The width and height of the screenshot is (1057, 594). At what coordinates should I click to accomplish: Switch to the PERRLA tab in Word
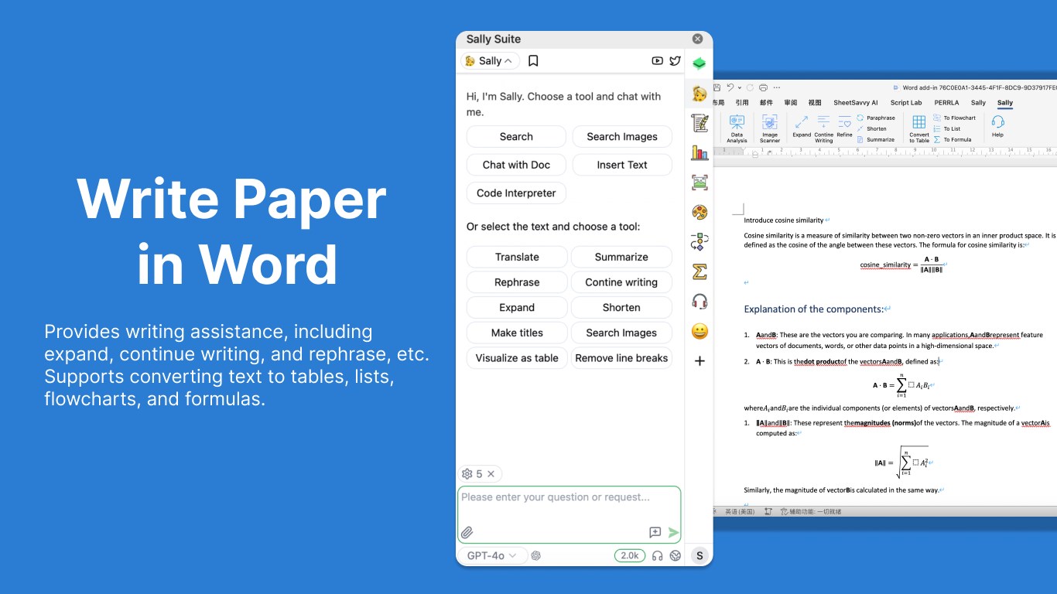tap(946, 103)
